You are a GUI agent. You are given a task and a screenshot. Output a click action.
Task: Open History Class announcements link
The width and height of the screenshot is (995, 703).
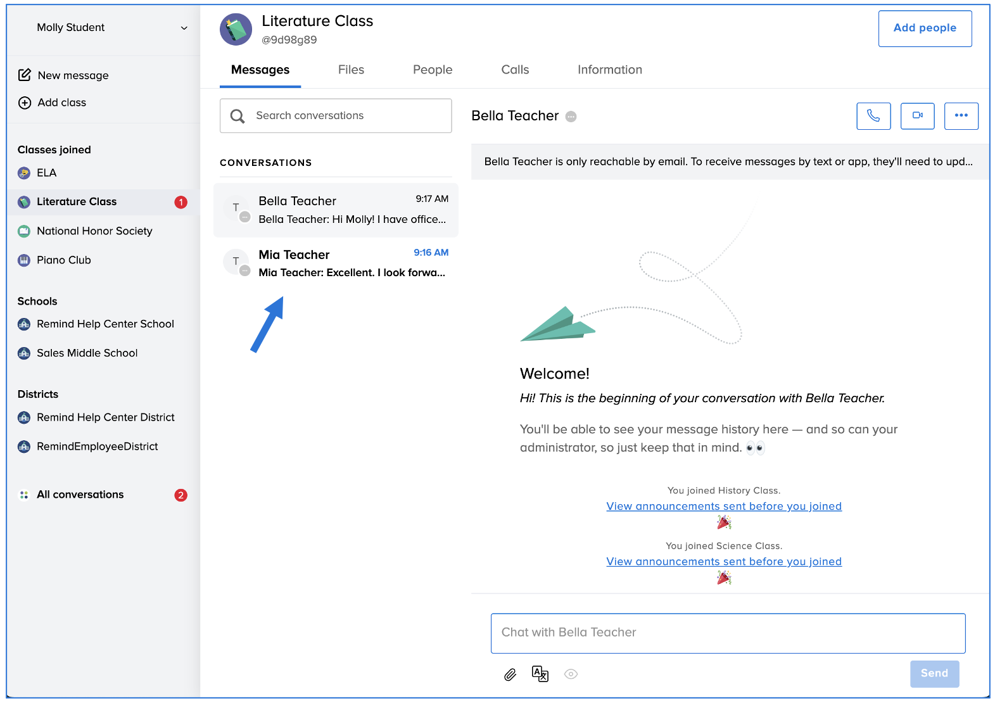tap(723, 506)
